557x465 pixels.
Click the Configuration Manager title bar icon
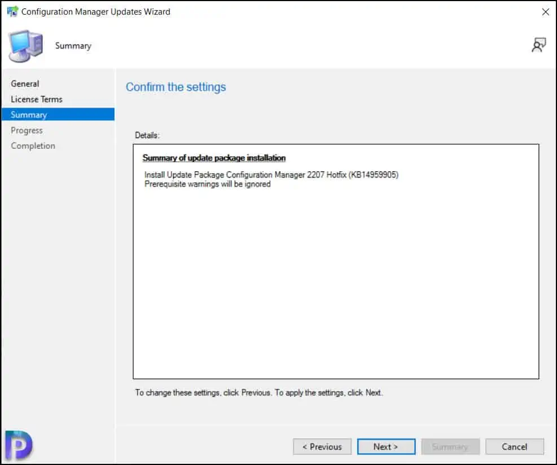[x=12, y=12]
